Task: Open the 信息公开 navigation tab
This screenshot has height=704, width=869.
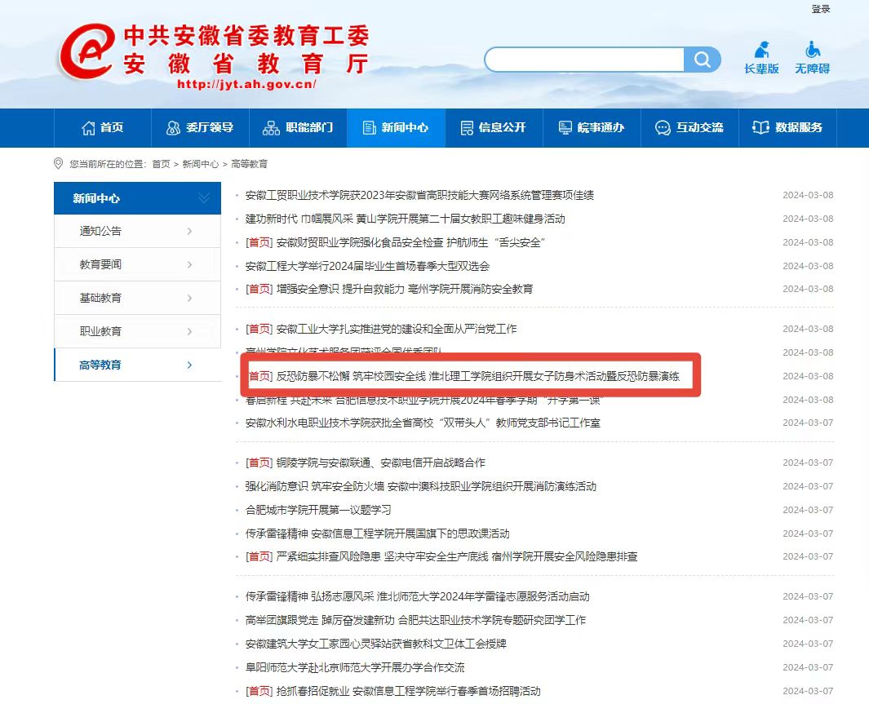Action: coord(494,128)
